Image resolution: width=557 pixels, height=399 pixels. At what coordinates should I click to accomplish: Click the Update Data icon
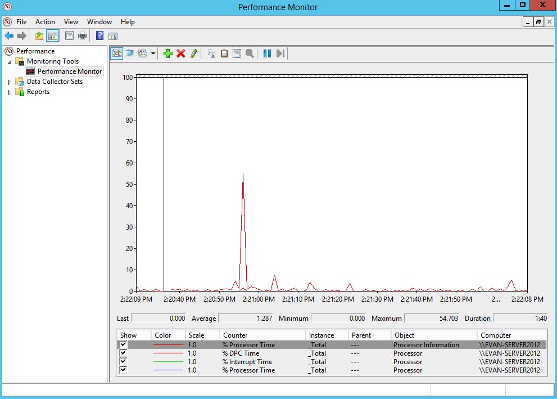[279, 53]
